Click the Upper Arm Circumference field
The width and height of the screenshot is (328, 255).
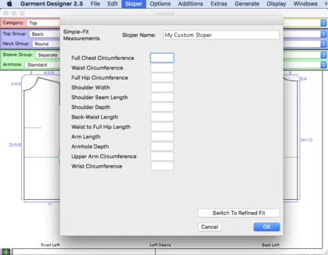162,156
